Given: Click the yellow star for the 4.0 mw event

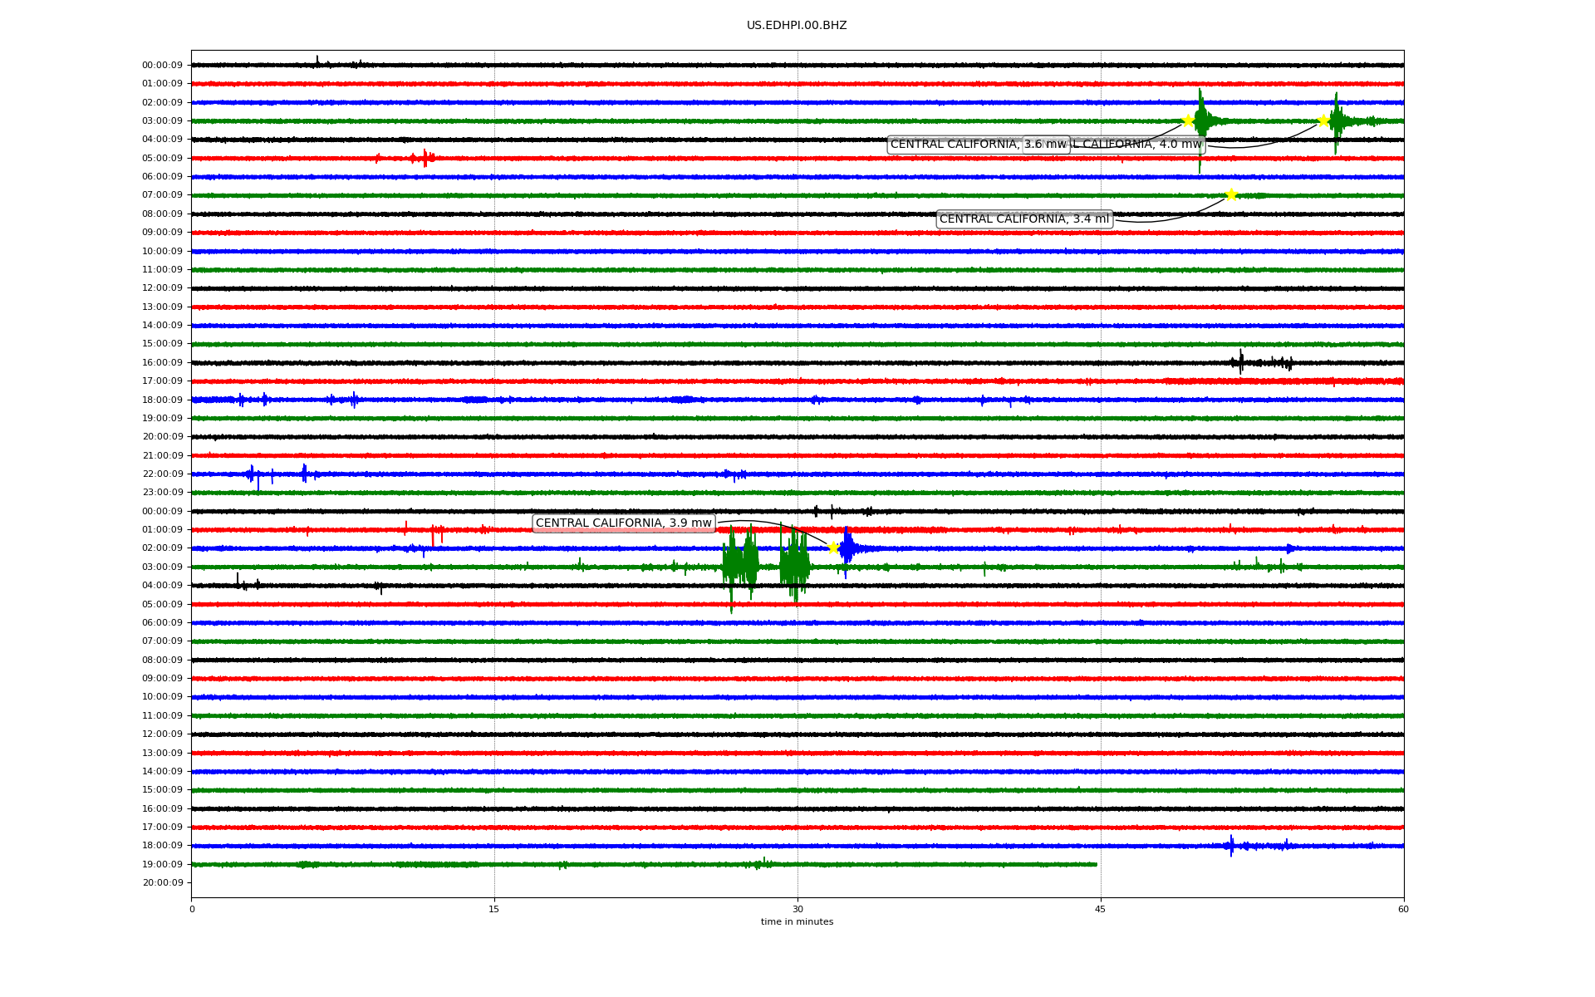Looking at the screenshot, I should coord(1323,120).
